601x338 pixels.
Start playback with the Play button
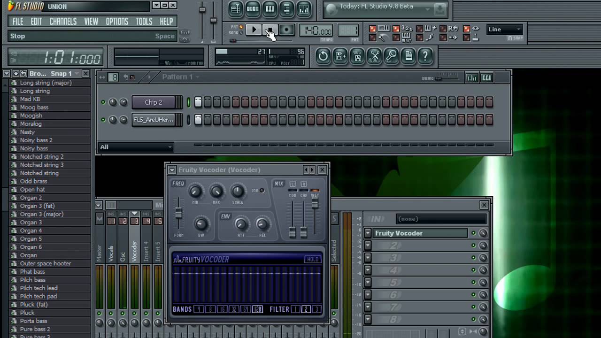click(254, 30)
